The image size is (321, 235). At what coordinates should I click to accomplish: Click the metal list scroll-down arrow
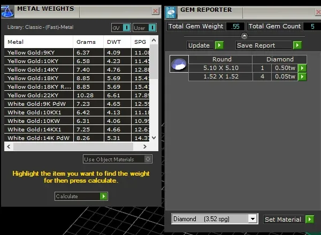tap(154, 137)
